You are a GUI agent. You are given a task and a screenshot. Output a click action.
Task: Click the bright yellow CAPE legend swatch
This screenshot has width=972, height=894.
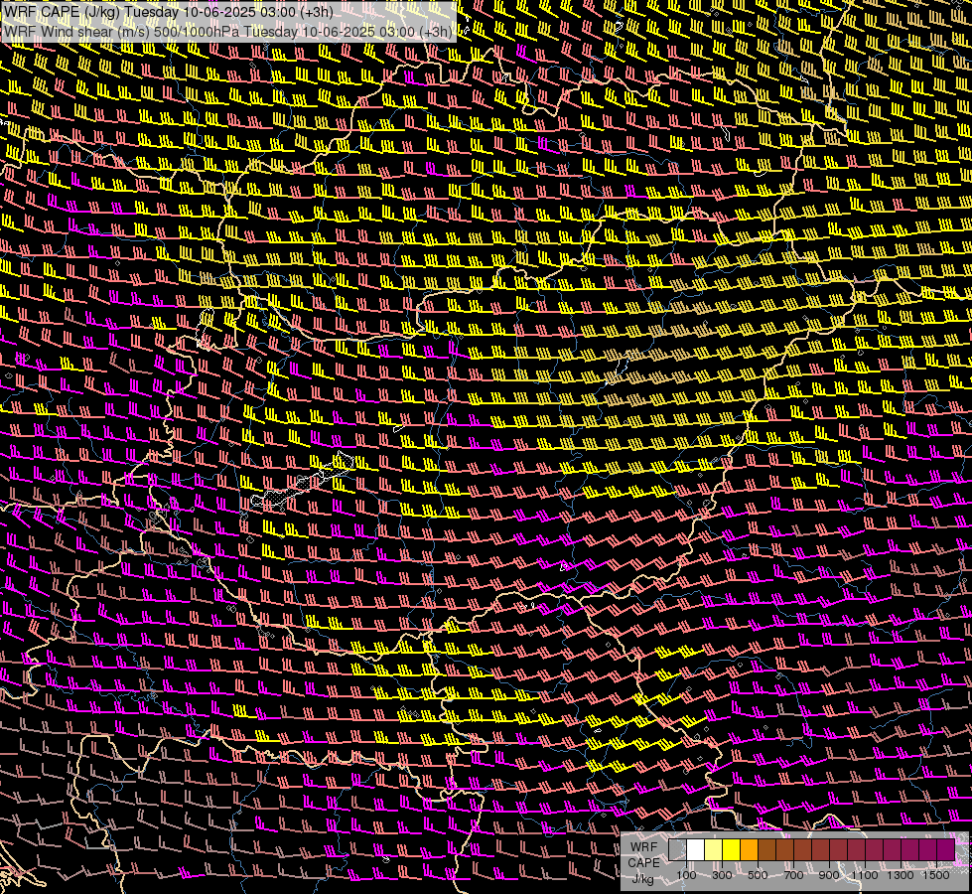pos(732,850)
